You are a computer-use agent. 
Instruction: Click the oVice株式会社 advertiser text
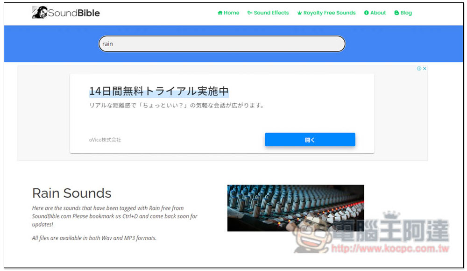point(105,140)
